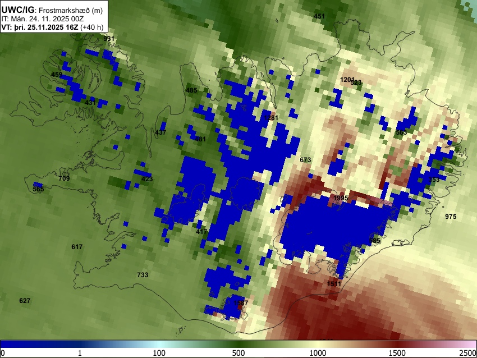Click the map value '1587'
The image size is (477, 358).
[x=241, y=303]
